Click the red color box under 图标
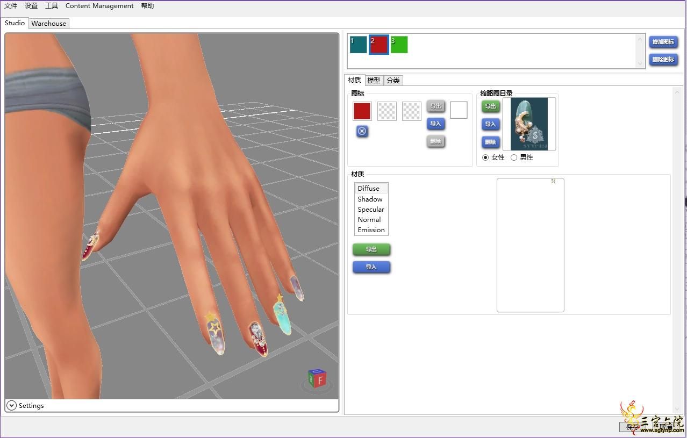Image resolution: width=687 pixels, height=438 pixels. (x=362, y=111)
